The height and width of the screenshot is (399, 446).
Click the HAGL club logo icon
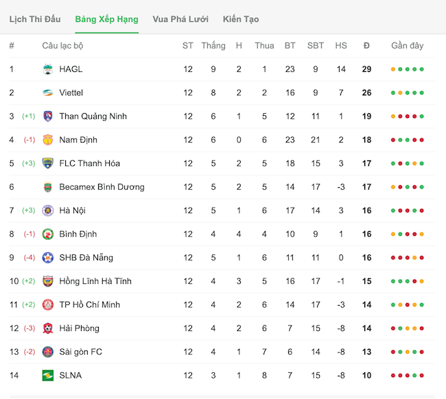(48, 69)
